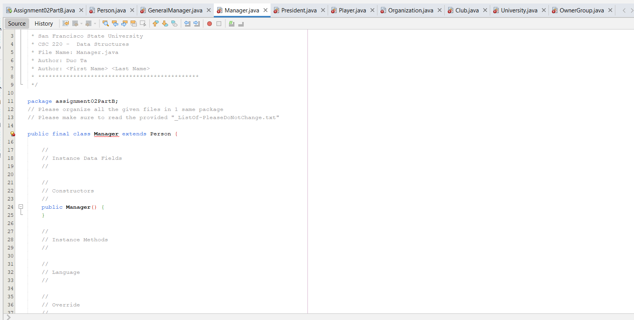The width and height of the screenshot is (634, 320).
Task: Find next occurrence in editor
Action: point(124,24)
